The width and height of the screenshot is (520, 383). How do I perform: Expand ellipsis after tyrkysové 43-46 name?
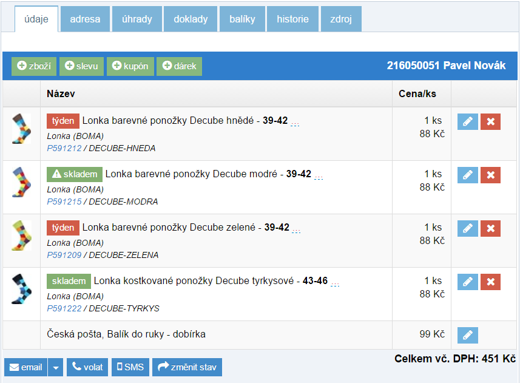coord(334,283)
